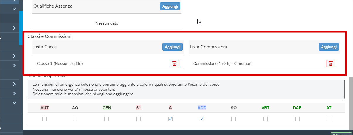
Task: Expand the sidebar chevron level with Classe 1 row
Action: pos(14,65)
